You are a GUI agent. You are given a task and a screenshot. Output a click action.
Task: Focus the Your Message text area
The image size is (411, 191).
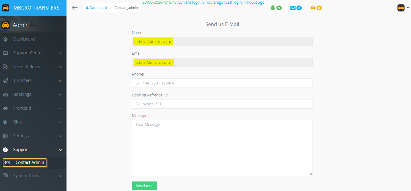tap(222, 148)
